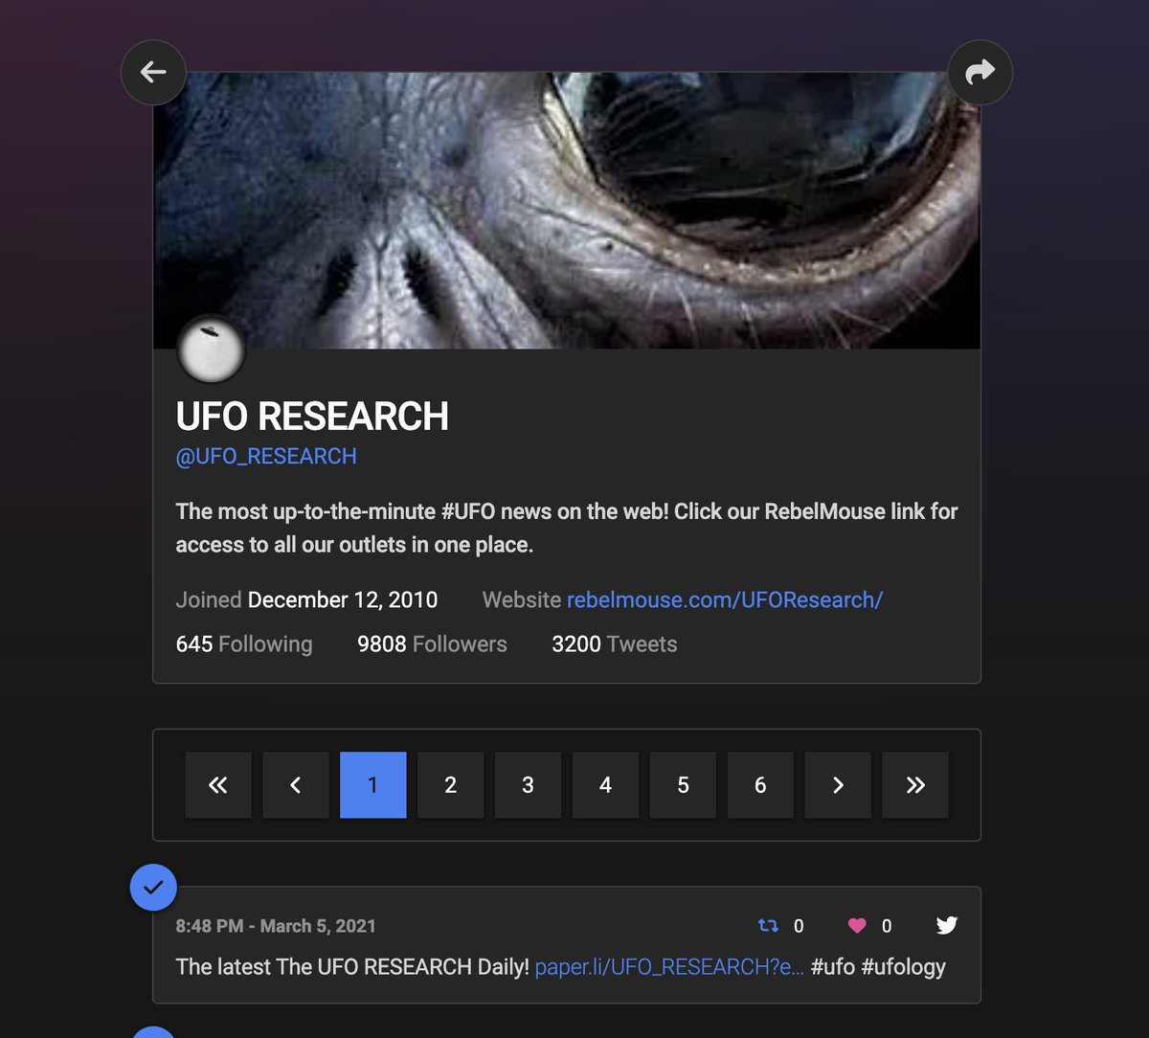Click the tweet timestamp 8:48 PM - March 5, 2021
Screen dimensions: 1149x1038
(x=276, y=926)
